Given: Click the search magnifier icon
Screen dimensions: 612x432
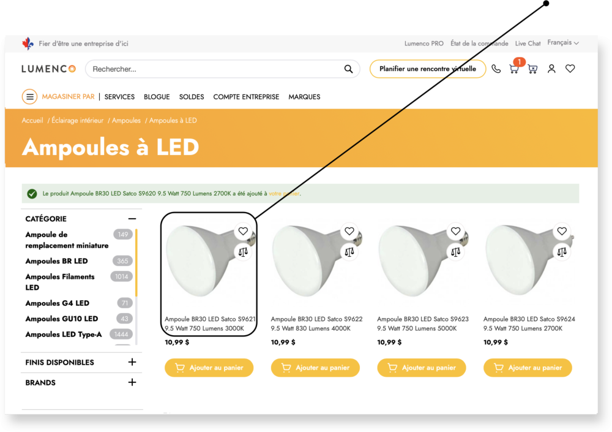Looking at the screenshot, I should (x=348, y=69).
